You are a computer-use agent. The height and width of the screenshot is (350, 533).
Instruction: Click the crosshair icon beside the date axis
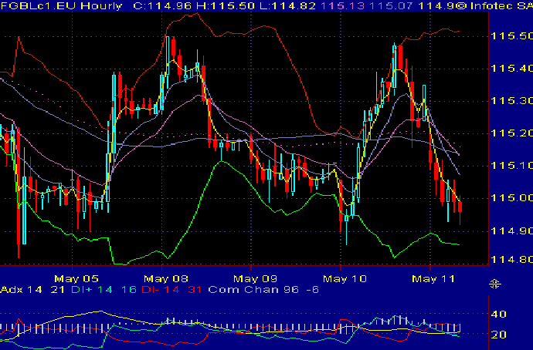tap(495, 284)
